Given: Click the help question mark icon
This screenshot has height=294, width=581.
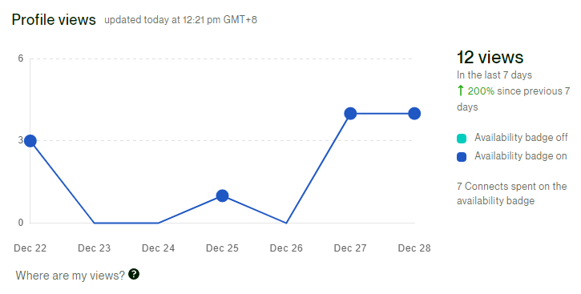Looking at the screenshot, I should (134, 275).
